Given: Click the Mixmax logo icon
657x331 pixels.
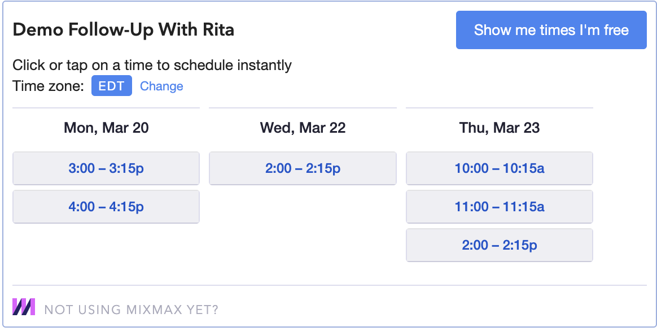Looking at the screenshot, I should pyautogui.click(x=24, y=307).
